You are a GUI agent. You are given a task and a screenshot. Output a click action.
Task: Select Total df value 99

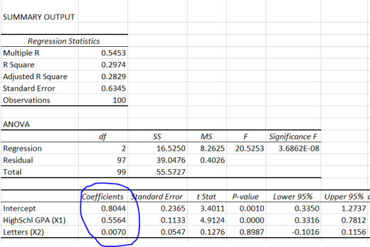point(122,172)
